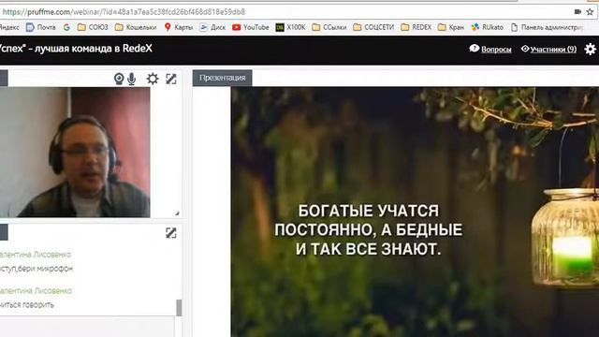Click the video panel corner grip

coord(177,213)
